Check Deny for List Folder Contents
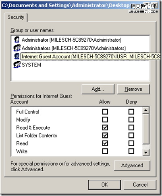The image size is (162, 196). (131, 135)
